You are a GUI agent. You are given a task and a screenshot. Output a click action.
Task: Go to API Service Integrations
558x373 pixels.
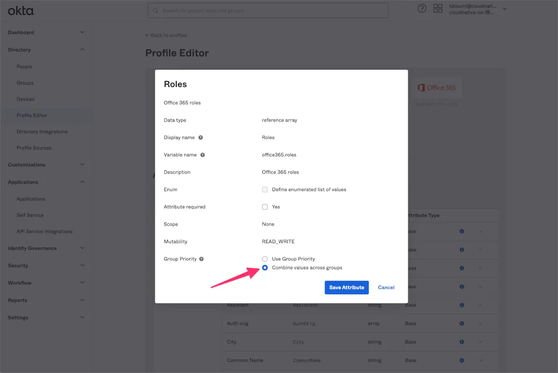pyautogui.click(x=45, y=232)
